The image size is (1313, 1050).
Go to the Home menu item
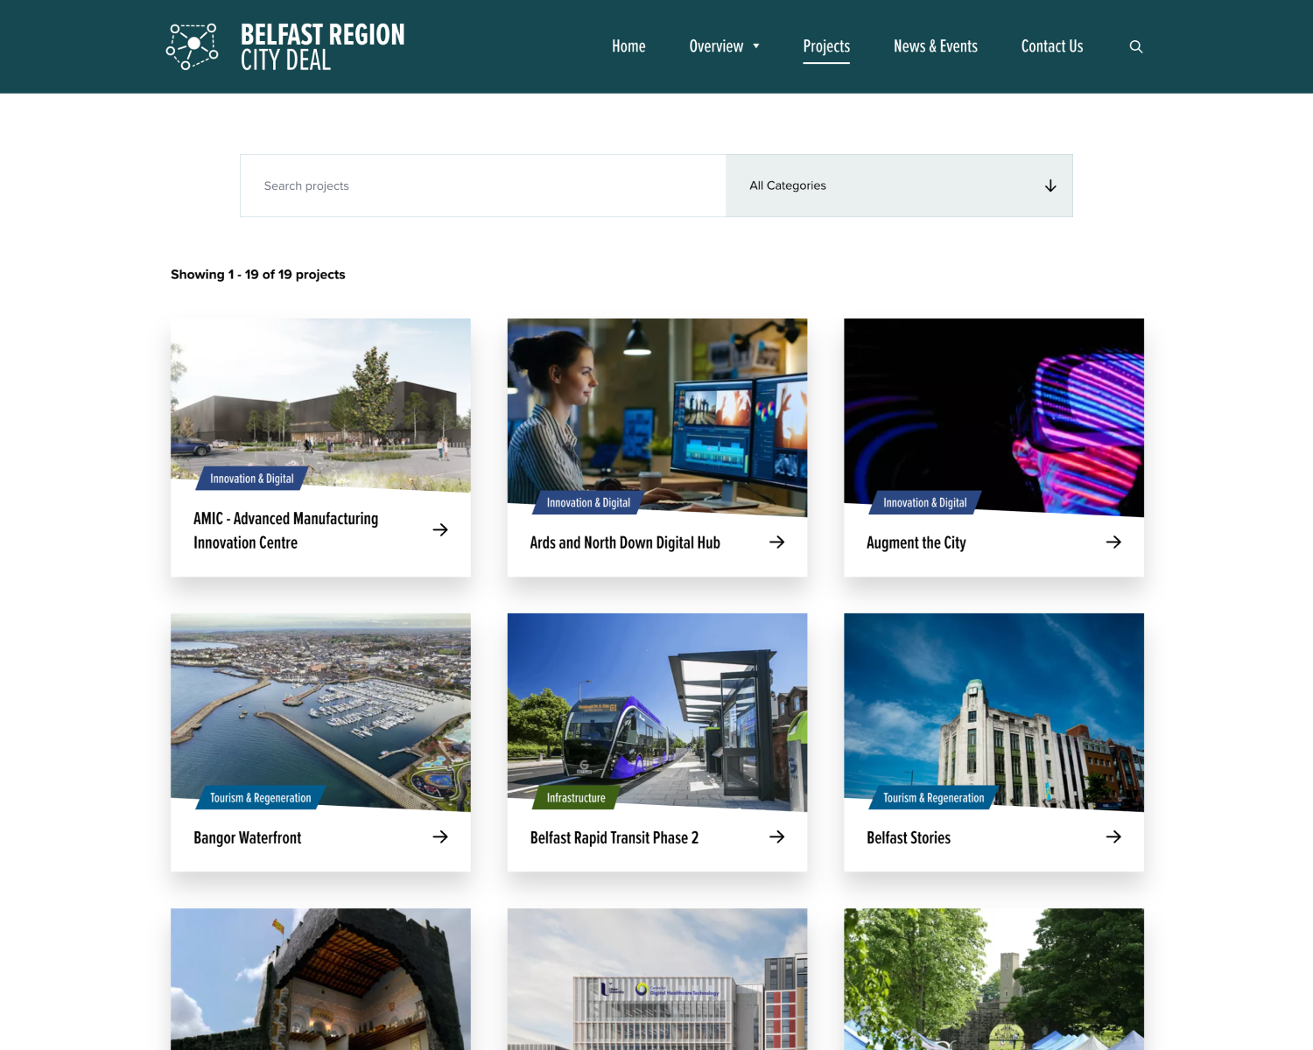coord(628,46)
